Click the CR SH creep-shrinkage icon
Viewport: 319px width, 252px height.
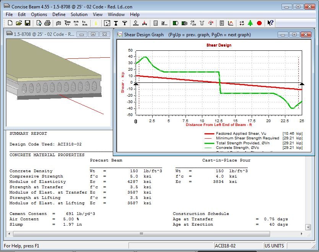click(x=193, y=23)
